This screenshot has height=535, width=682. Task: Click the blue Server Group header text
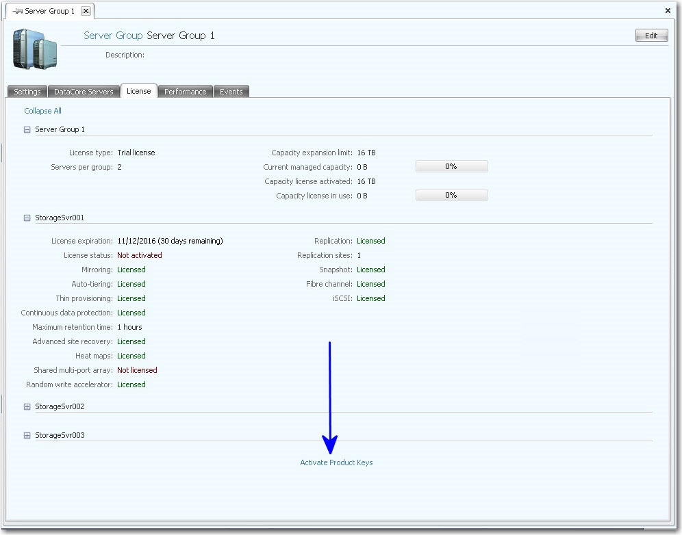click(x=113, y=36)
